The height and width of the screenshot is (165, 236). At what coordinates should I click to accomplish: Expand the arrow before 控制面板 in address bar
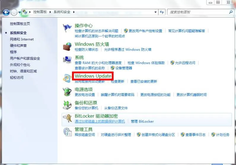coord(30,12)
